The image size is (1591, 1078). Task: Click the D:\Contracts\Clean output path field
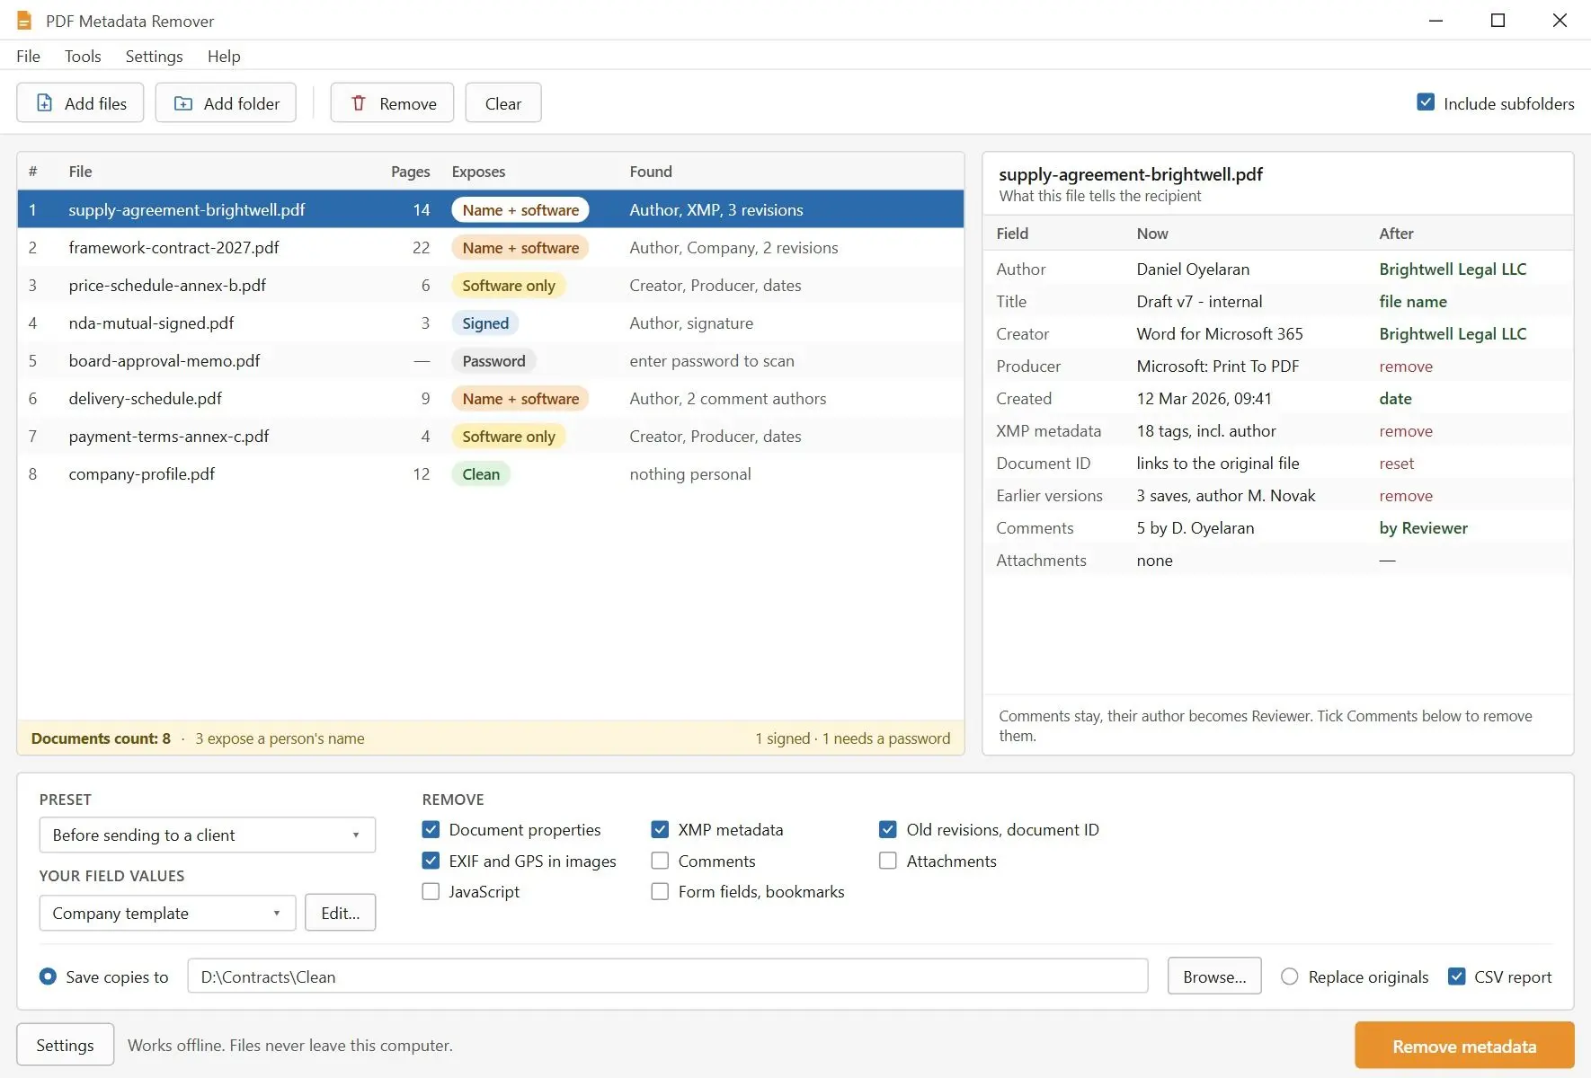click(x=668, y=976)
